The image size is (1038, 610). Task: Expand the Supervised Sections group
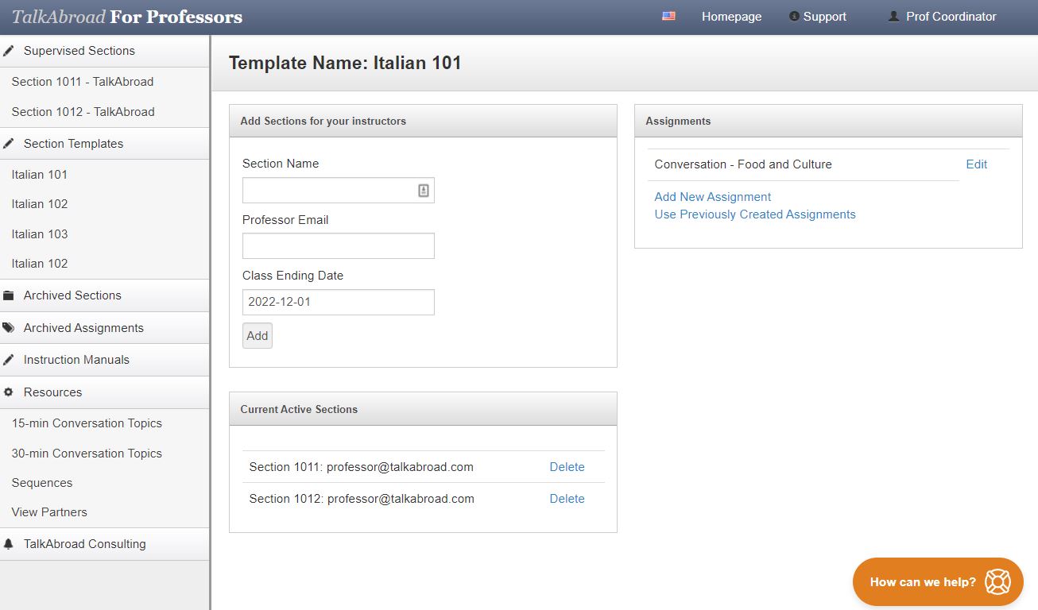(79, 51)
